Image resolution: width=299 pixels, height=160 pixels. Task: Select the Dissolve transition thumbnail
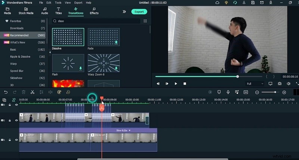(x=68, y=37)
